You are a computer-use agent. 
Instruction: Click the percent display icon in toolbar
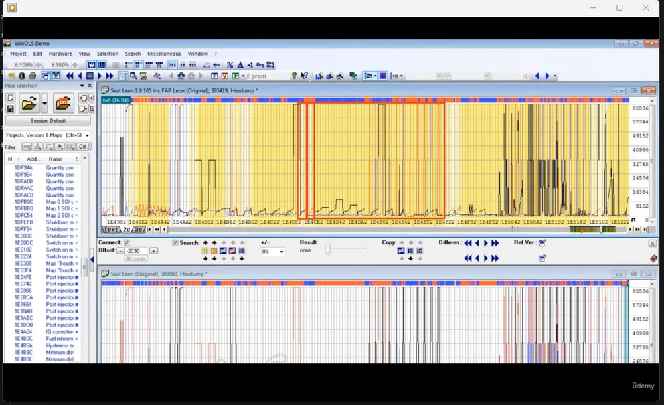(x=230, y=65)
